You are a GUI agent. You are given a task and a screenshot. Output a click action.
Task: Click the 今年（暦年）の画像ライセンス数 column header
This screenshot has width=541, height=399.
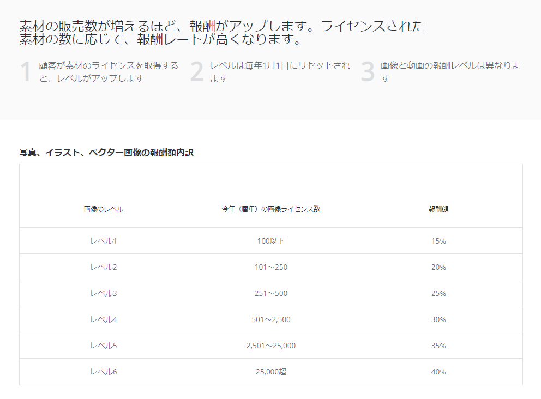(x=270, y=209)
